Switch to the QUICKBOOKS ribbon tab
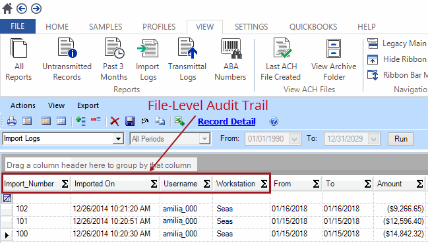This screenshot has height=243, width=428. [x=313, y=27]
